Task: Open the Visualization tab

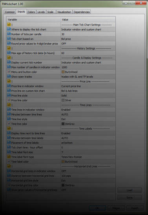Action: point(64,12)
